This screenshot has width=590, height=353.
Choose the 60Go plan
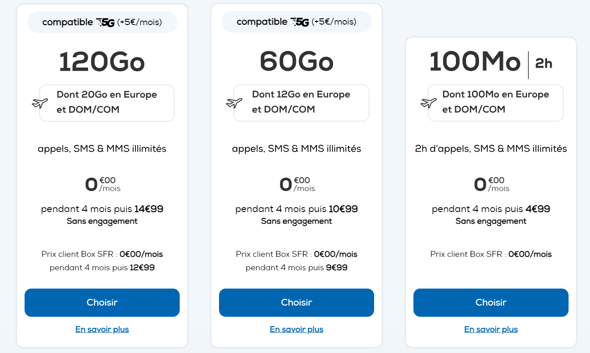[x=296, y=302]
